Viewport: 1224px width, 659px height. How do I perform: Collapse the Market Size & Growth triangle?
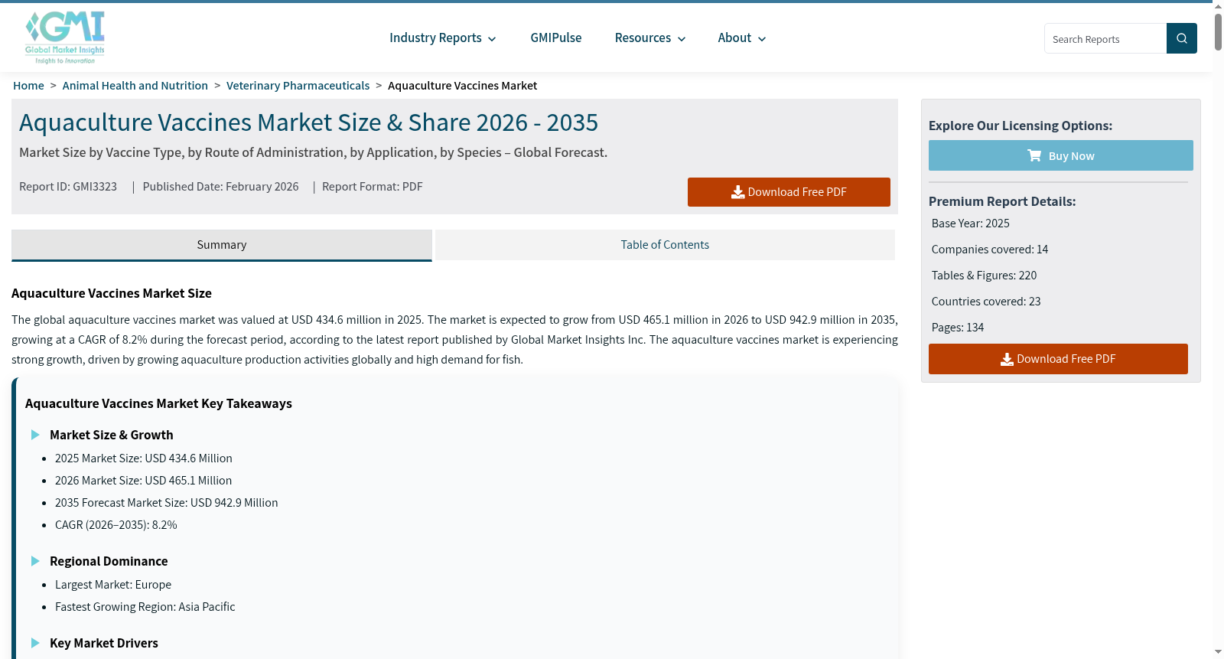click(x=35, y=435)
